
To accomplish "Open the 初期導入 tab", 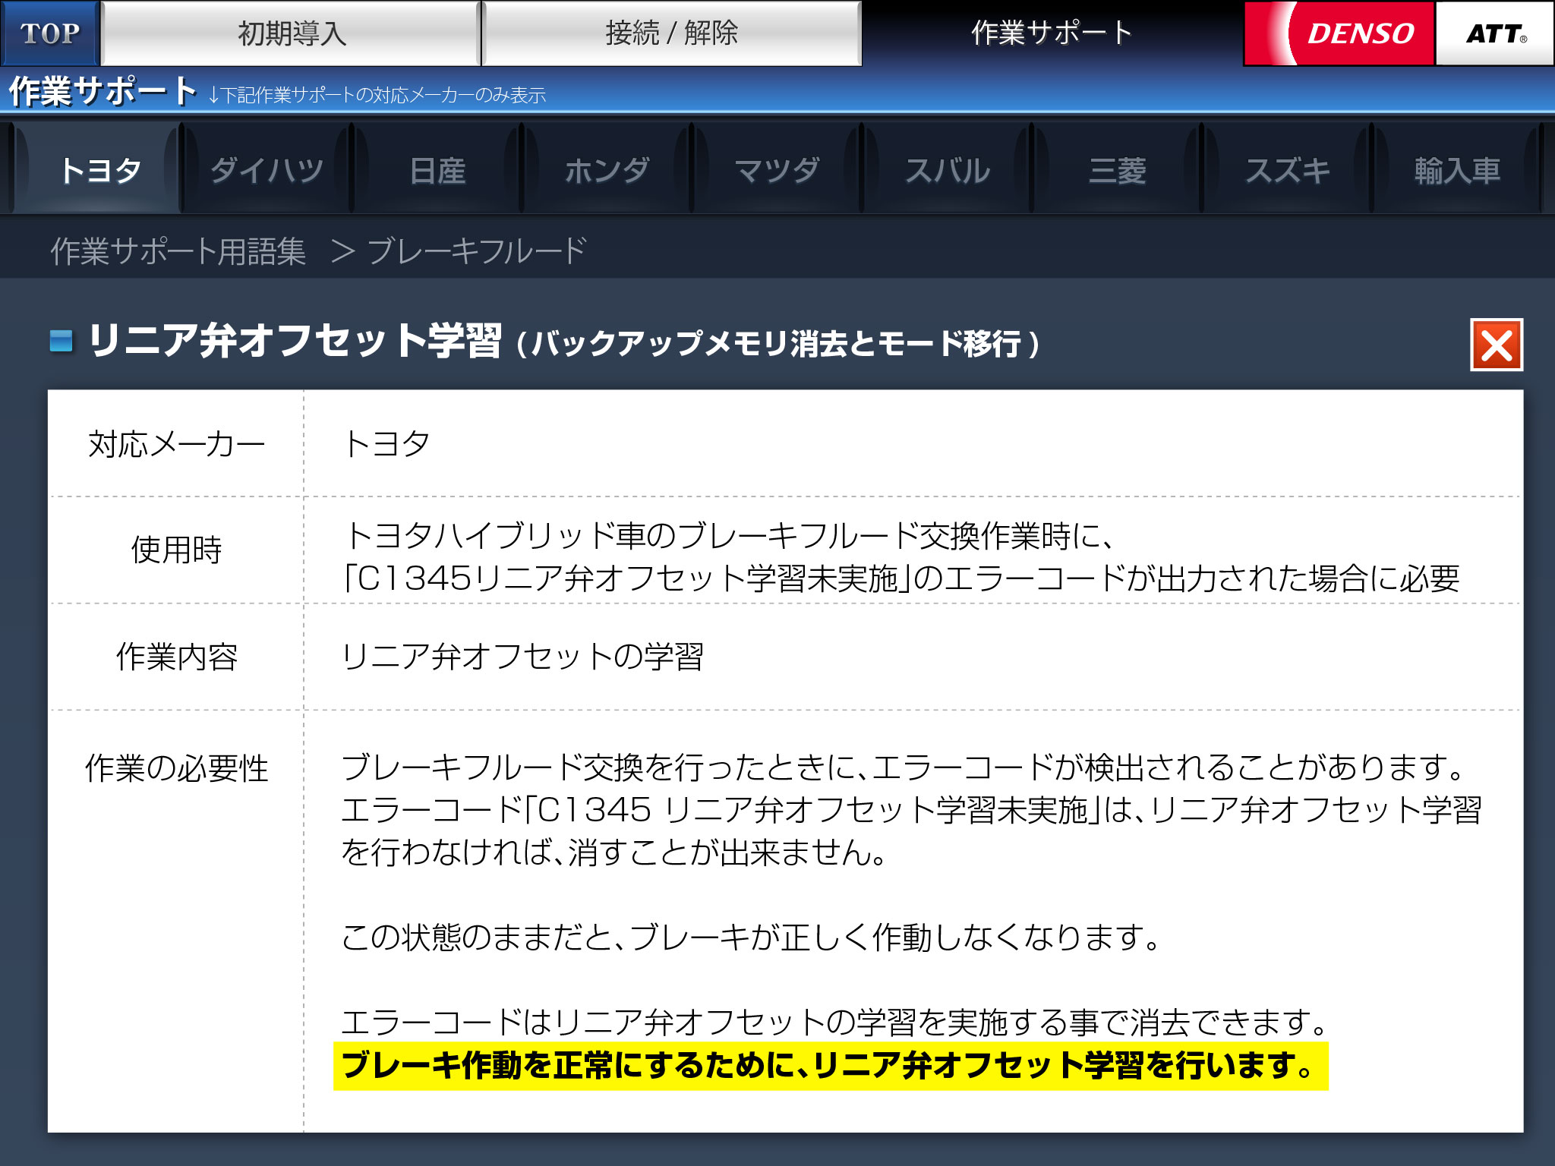I will (x=292, y=33).
